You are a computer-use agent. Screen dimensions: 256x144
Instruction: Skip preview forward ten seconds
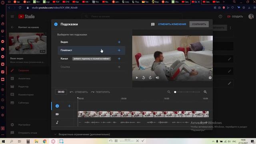pos(150,78)
